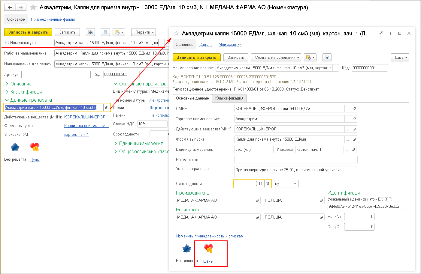
Task: Select Единица измерения via ellipsis button
Action: (x=270, y=150)
